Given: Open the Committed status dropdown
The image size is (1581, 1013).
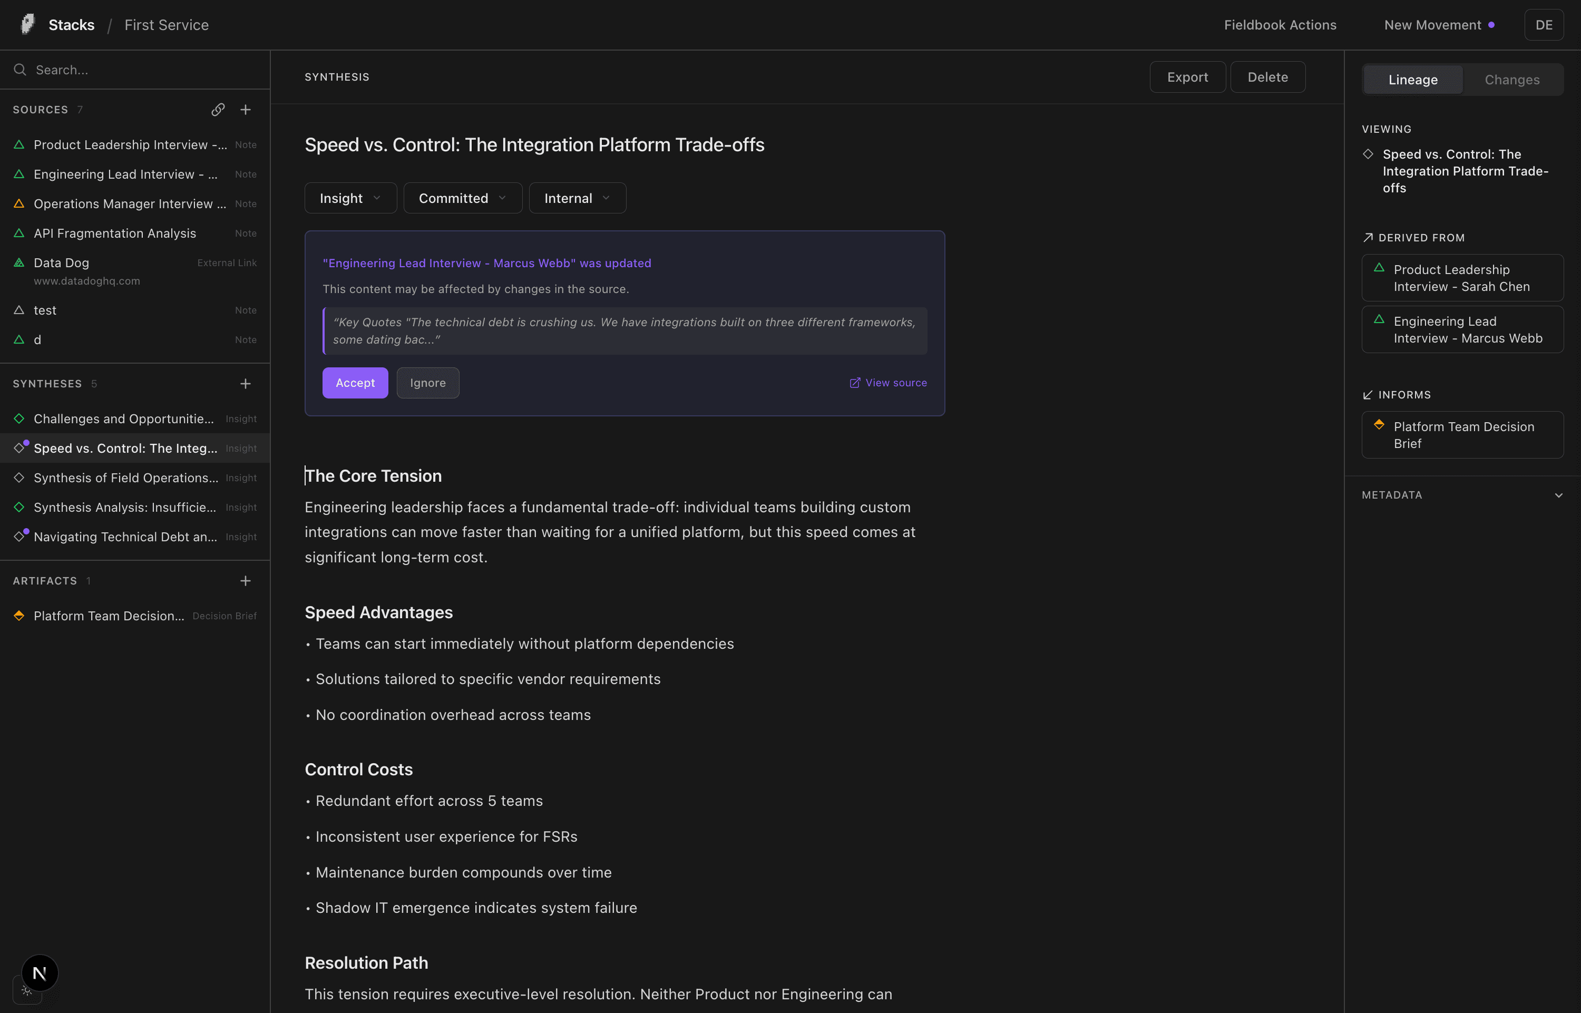Looking at the screenshot, I should click(462, 198).
